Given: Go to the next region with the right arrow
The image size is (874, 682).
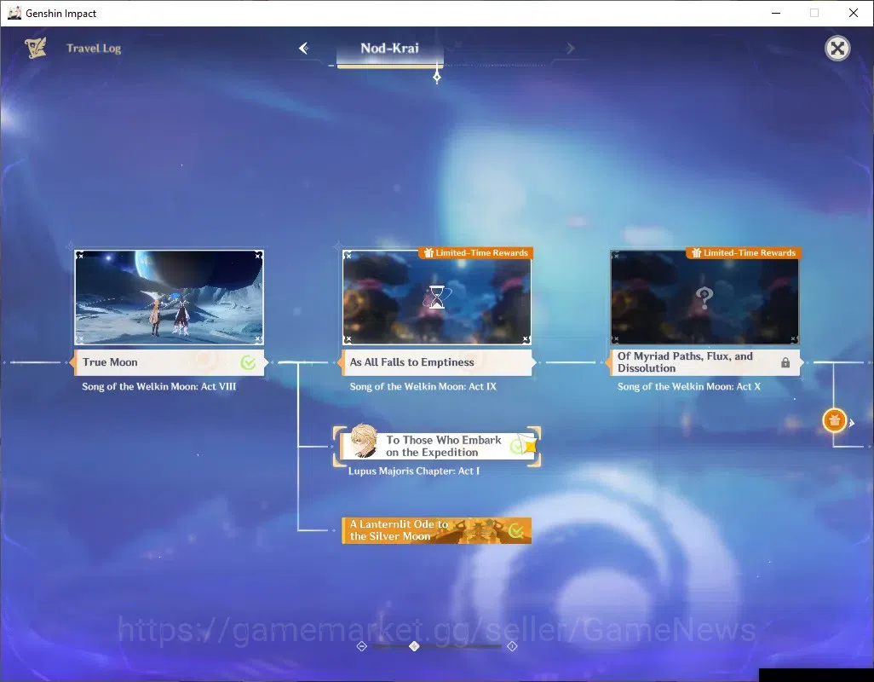Looking at the screenshot, I should (570, 49).
